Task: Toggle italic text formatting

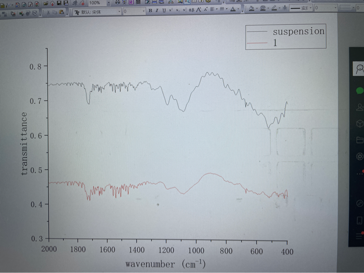Action: coord(157,10)
